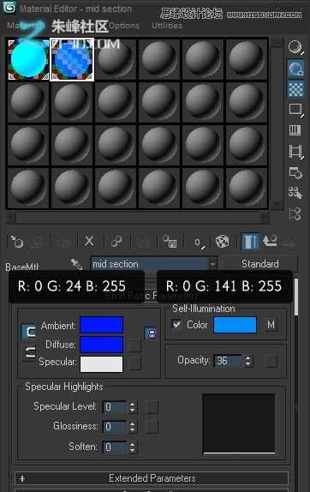Click the Diffuse color swatch
The height and width of the screenshot is (492, 310).
point(102,345)
